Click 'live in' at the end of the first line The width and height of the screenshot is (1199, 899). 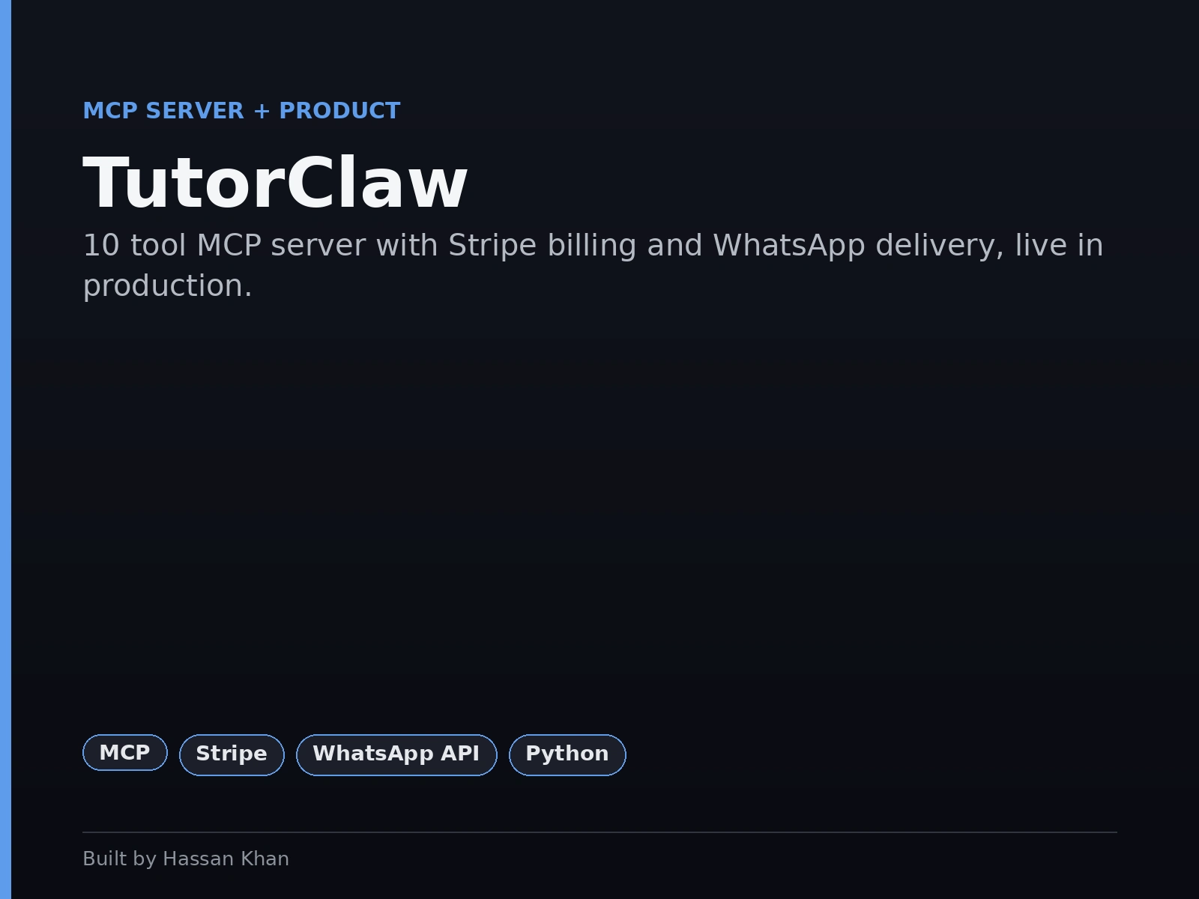click(x=1059, y=246)
